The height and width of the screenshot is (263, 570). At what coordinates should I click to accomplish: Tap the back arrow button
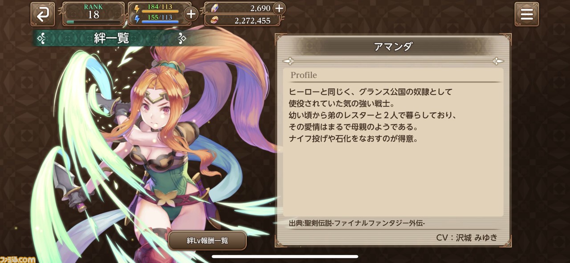coord(43,14)
